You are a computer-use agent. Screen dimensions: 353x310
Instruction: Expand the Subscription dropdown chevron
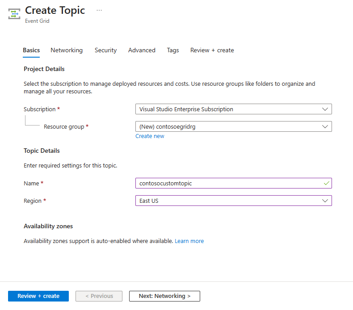point(325,109)
